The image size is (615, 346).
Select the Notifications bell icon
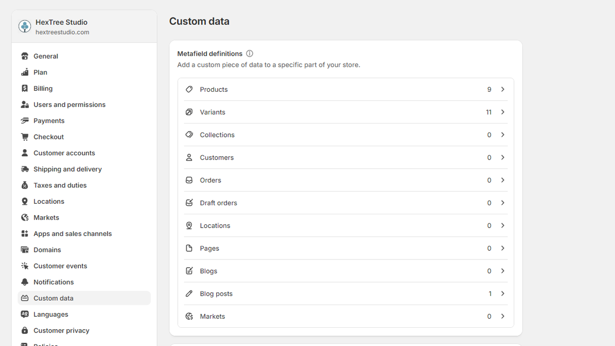coord(25,282)
